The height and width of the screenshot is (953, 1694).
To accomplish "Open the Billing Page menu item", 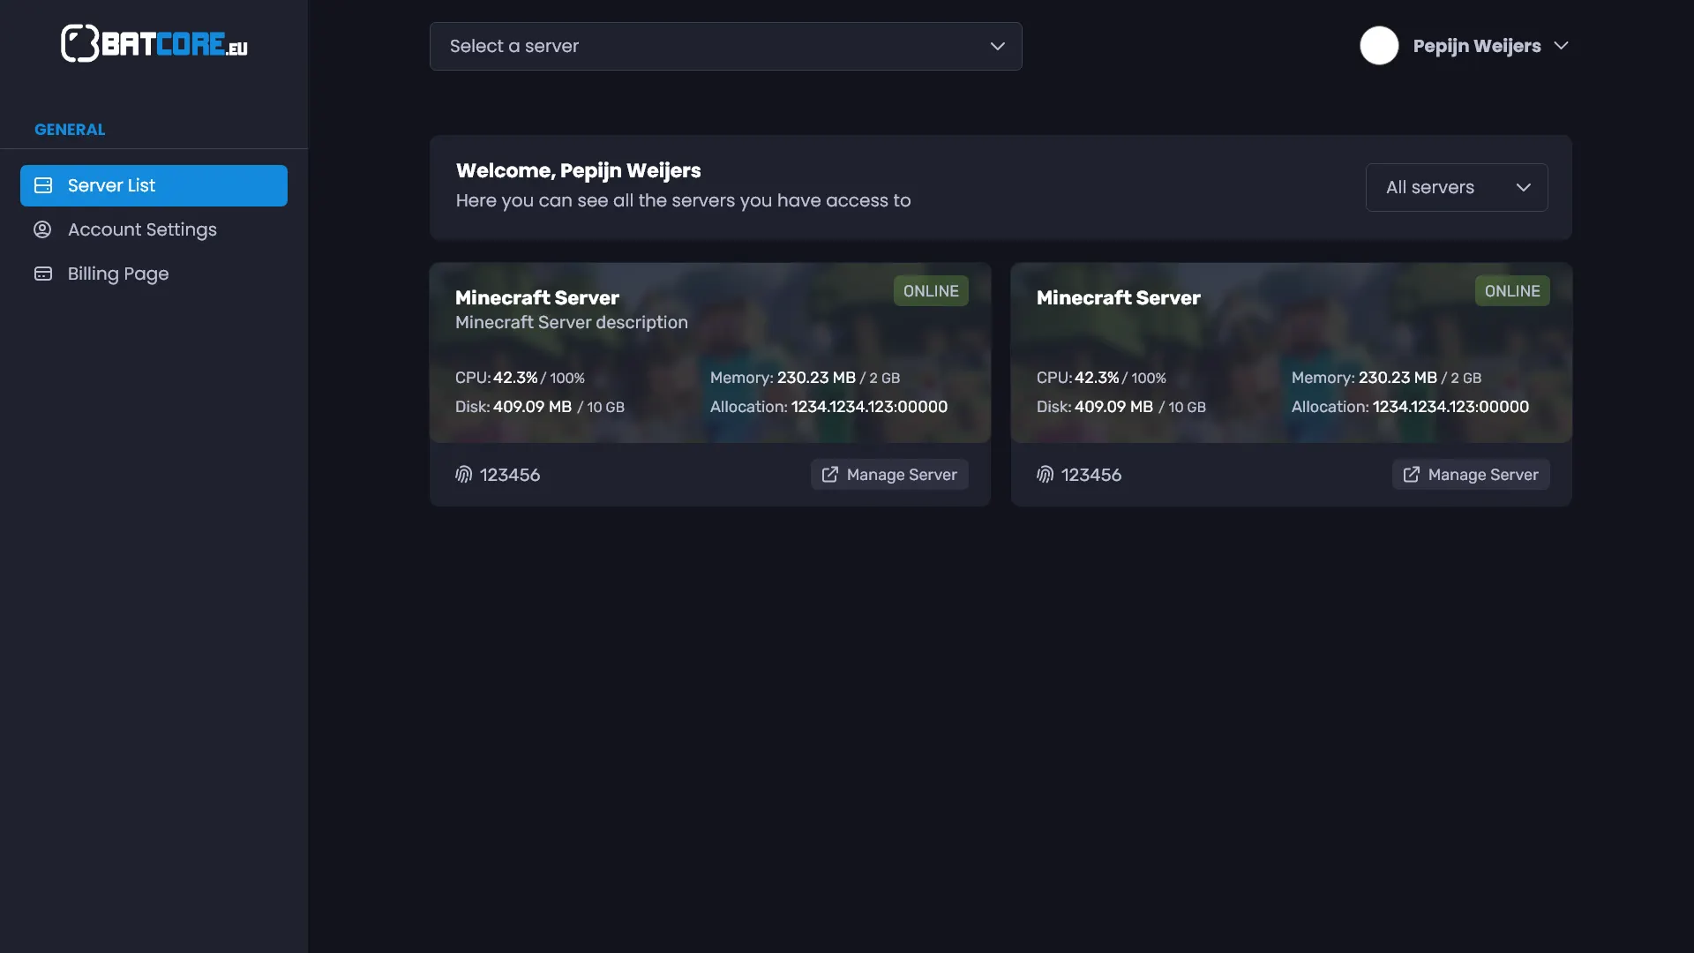I will pos(118,274).
